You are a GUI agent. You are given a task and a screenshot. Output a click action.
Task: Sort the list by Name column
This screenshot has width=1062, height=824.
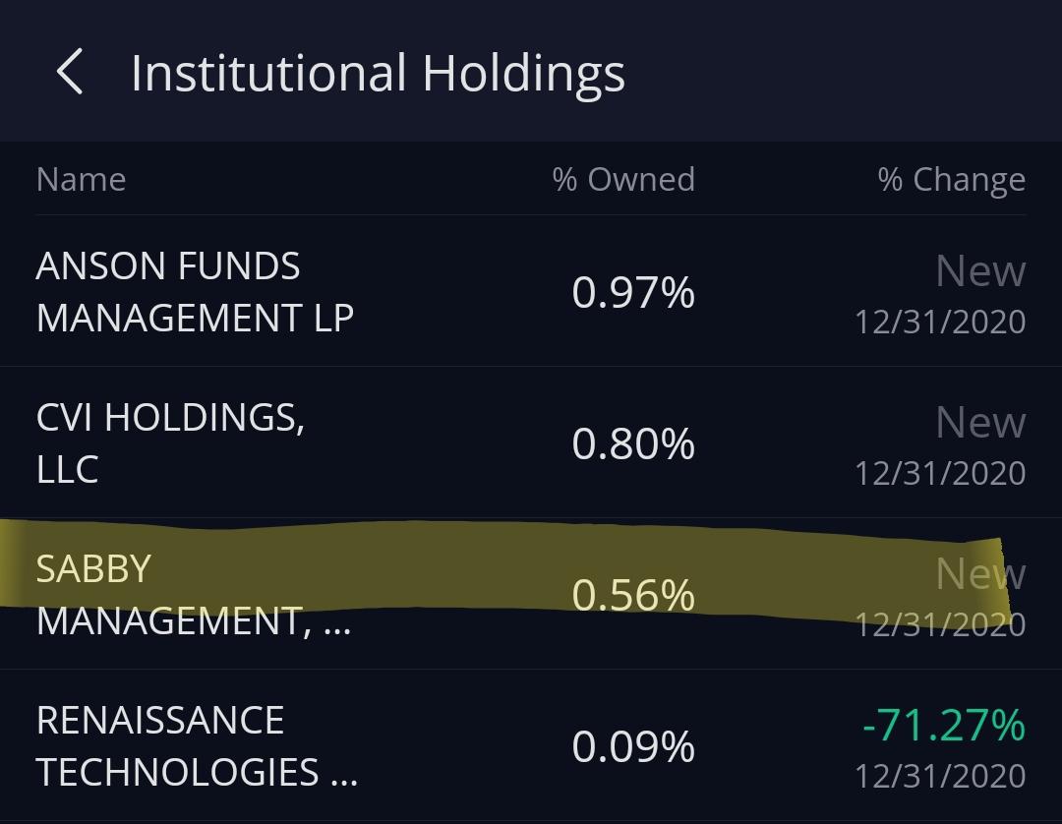(81, 179)
